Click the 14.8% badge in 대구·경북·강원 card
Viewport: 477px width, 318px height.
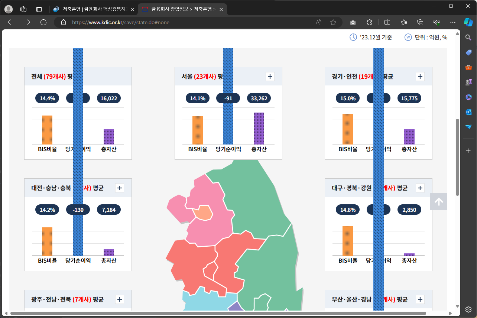pos(348,210)
